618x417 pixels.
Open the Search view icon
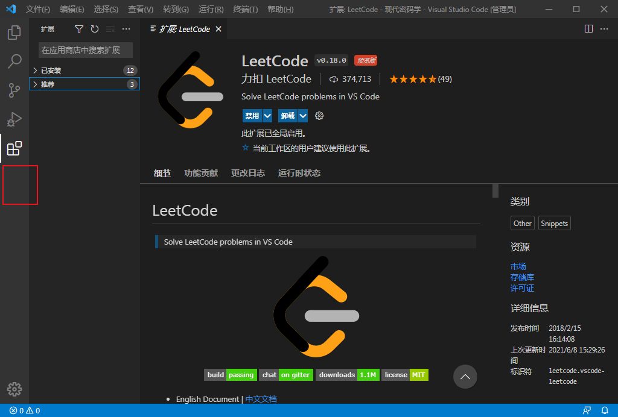(14, 61)
